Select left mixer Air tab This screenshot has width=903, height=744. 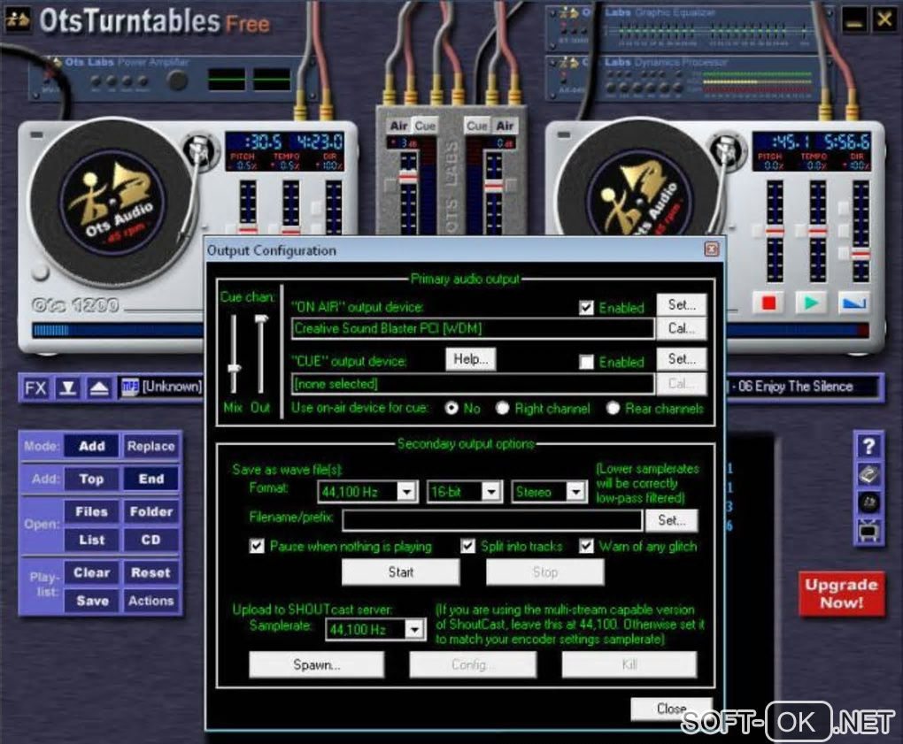click(x=398, y=126)
